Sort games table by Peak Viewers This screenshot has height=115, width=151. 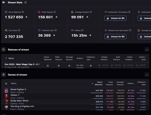point(109,83)
